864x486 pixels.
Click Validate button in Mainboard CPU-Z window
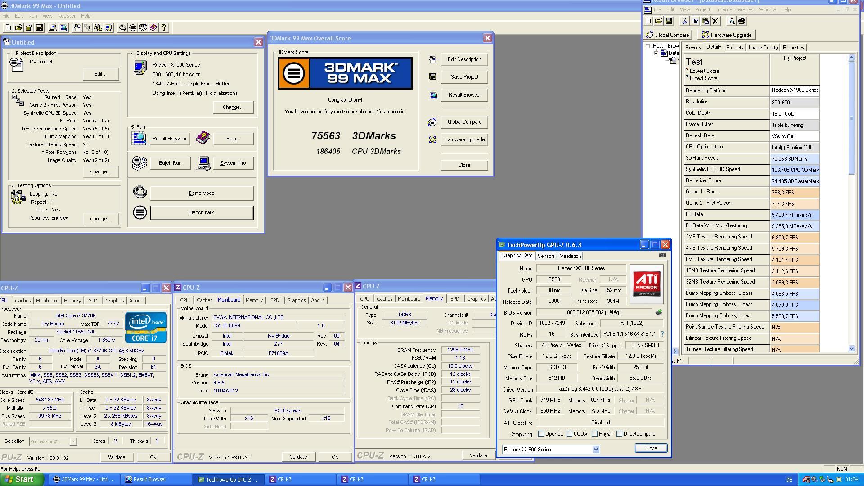pos(298,457)
